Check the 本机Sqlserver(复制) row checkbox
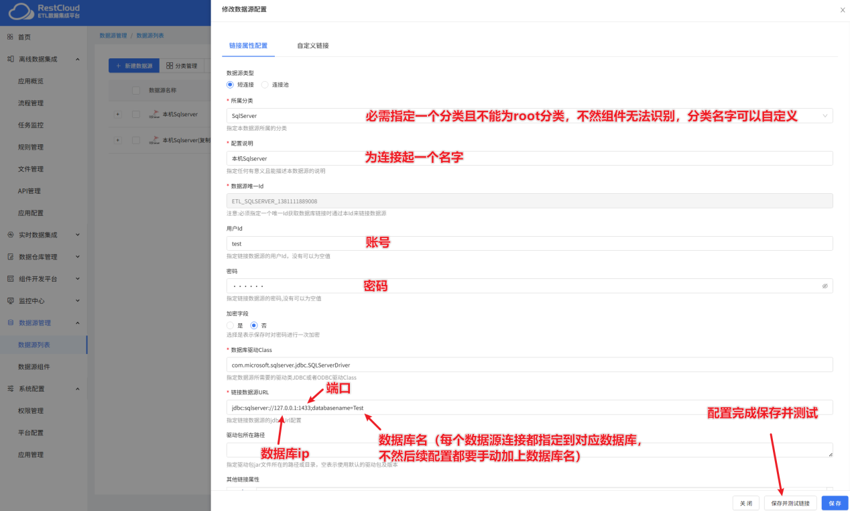This screenshot has width=850, height=511. click(136, 140)
